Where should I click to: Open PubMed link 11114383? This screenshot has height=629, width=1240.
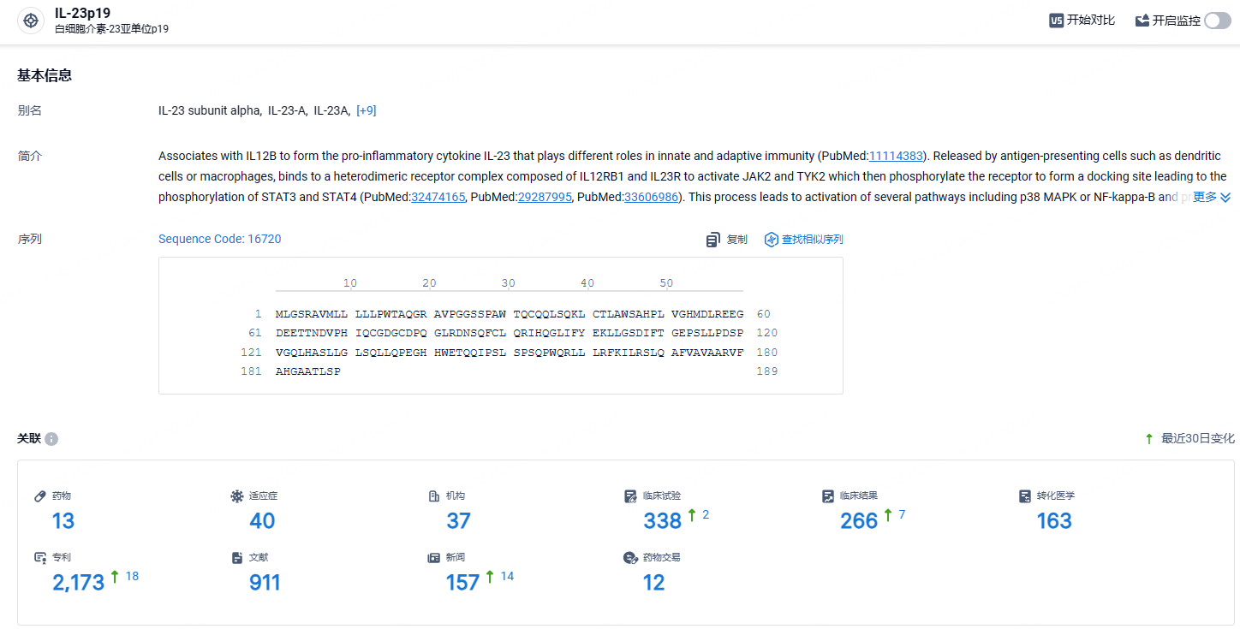[896, 156]
